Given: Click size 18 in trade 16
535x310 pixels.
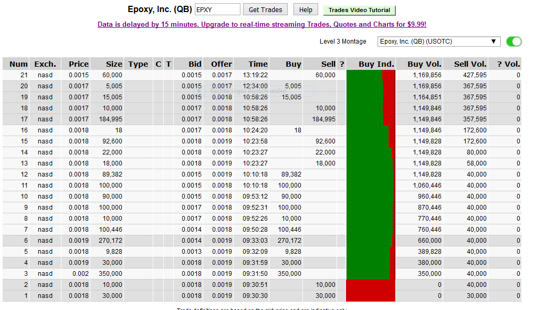Looking at the screenshot, I should (x=119, y=130).
